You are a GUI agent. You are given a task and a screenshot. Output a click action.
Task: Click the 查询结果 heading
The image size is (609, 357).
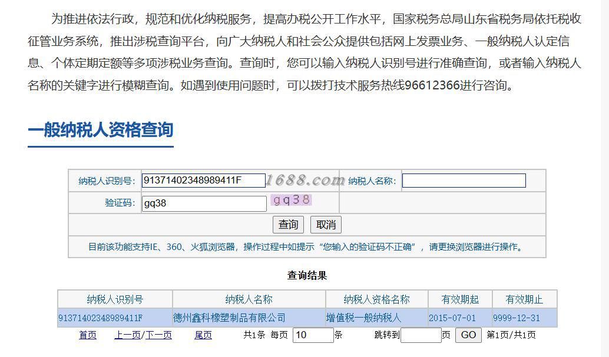pyautogui.click(x=307, y=275)
